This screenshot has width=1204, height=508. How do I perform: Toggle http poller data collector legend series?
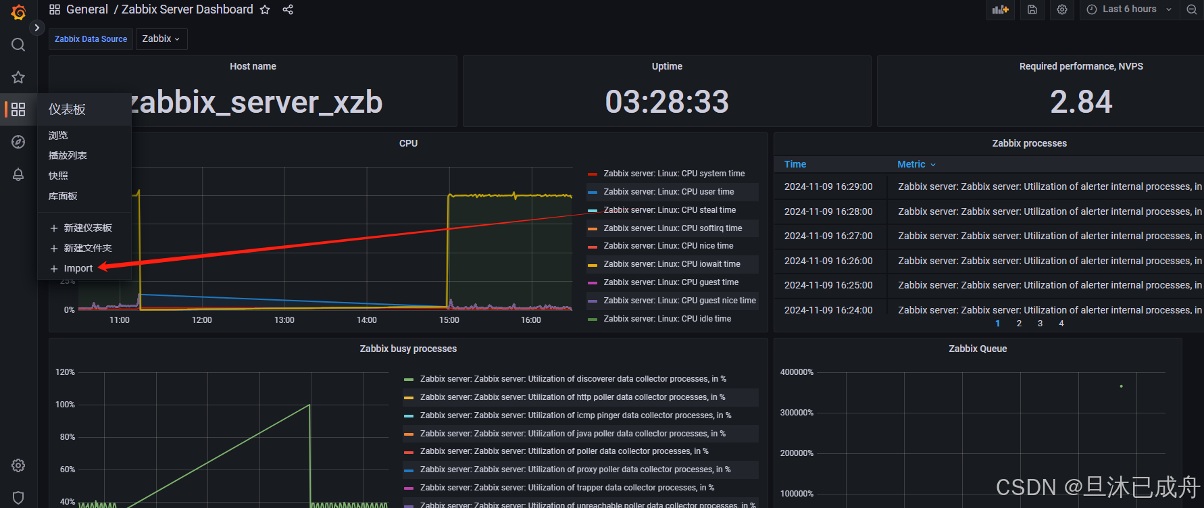point(572,397)
